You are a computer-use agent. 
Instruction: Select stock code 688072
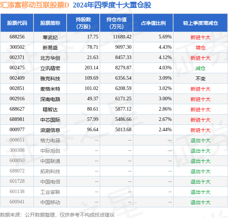pyautogui.click(x=17, y=171)
